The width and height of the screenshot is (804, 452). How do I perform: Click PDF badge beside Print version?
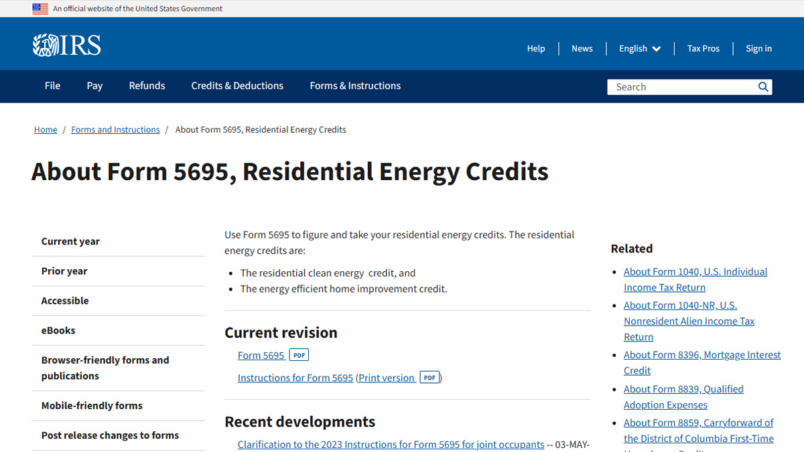(429, 377)
